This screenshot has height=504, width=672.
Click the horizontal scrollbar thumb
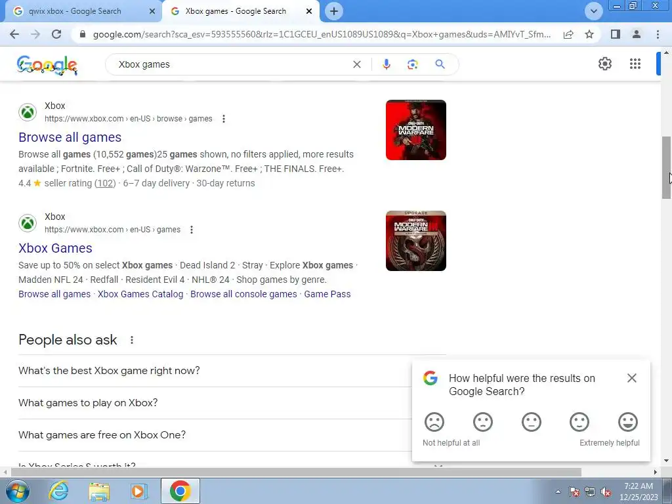click(x=296, y=472)
